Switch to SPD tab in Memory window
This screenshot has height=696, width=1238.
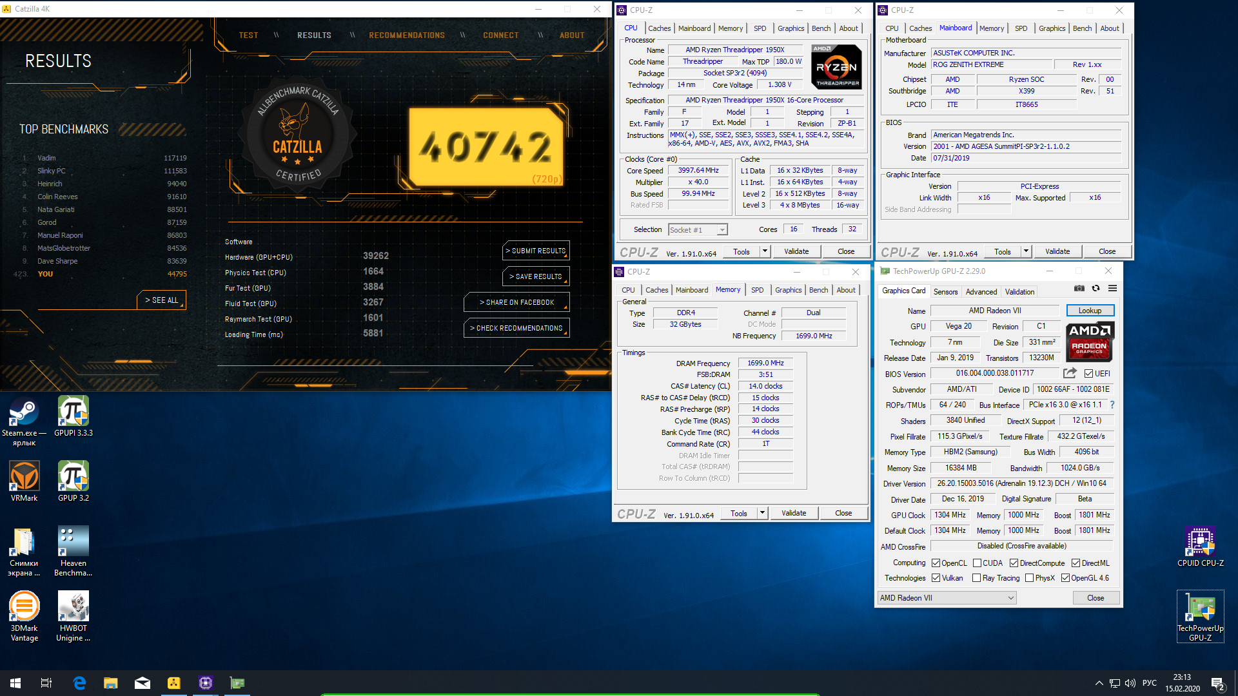(x=757, y=290)
